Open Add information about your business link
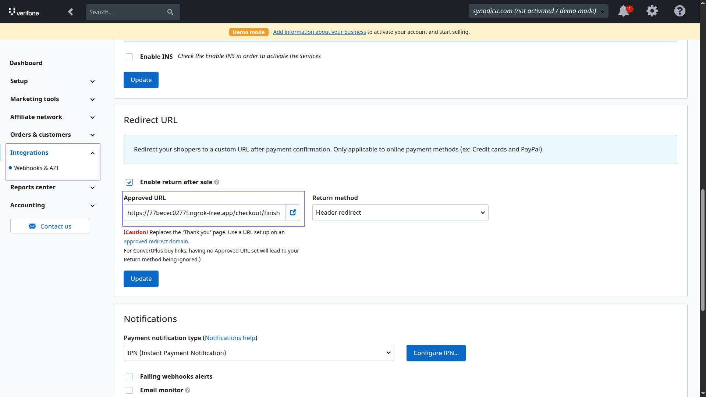706x397 pixels. (319, 32)
